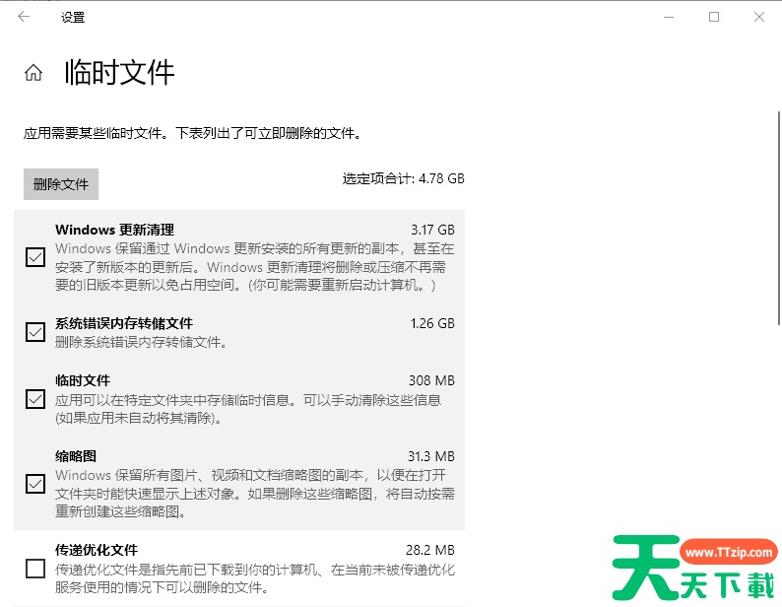Click the '31.3 MB' size value
This screenshot has width=782, height=607.
click(431, 456)
